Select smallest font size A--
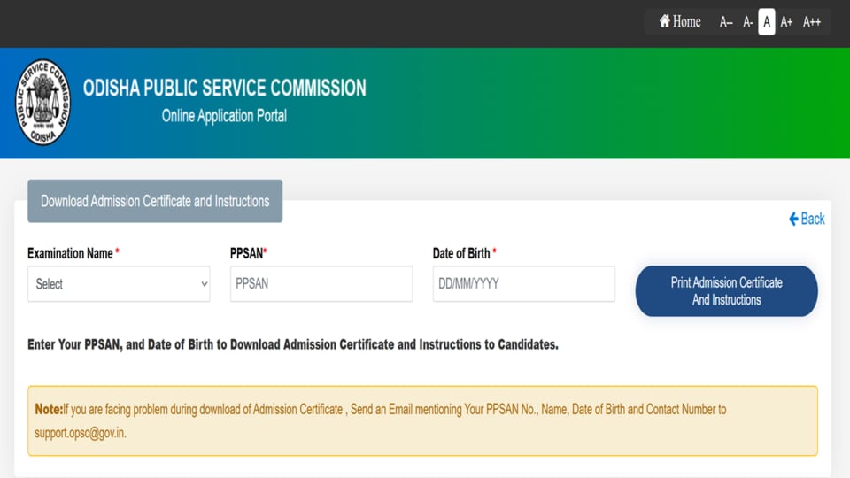Image resolution: width=850 pixels, height=478 pixels. click(x=726, y=22)
